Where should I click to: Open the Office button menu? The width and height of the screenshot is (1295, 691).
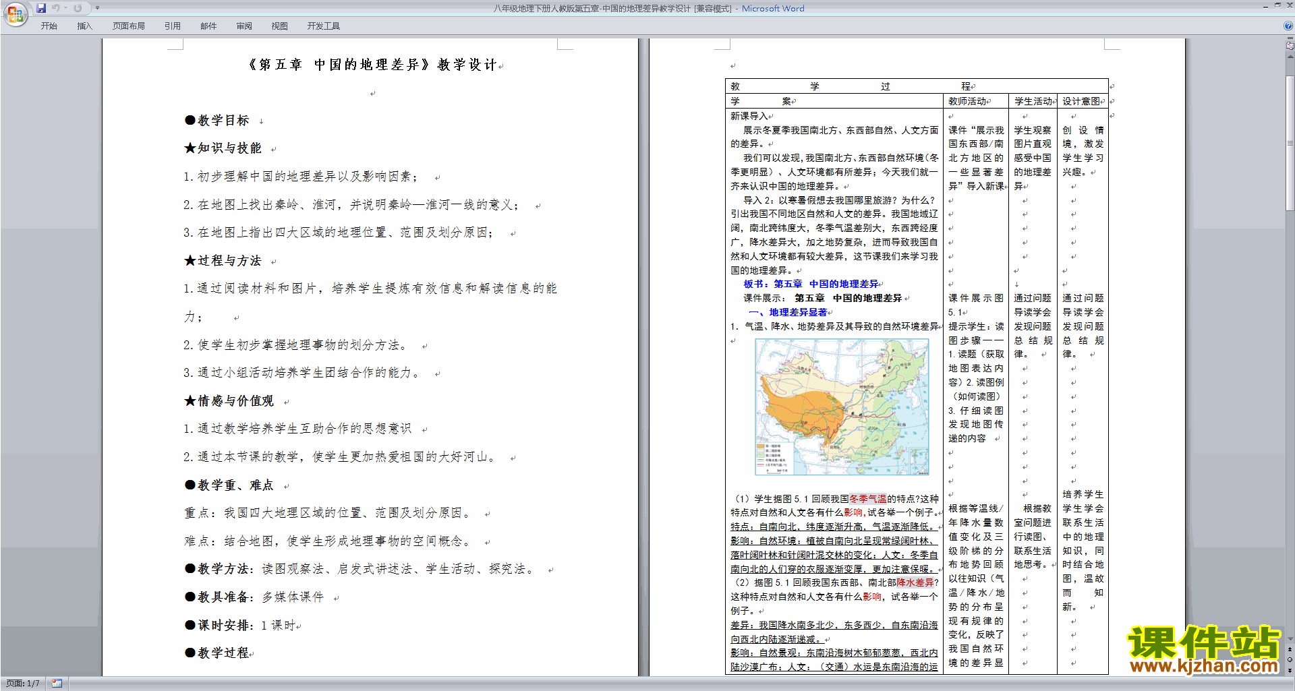point(15,13)
